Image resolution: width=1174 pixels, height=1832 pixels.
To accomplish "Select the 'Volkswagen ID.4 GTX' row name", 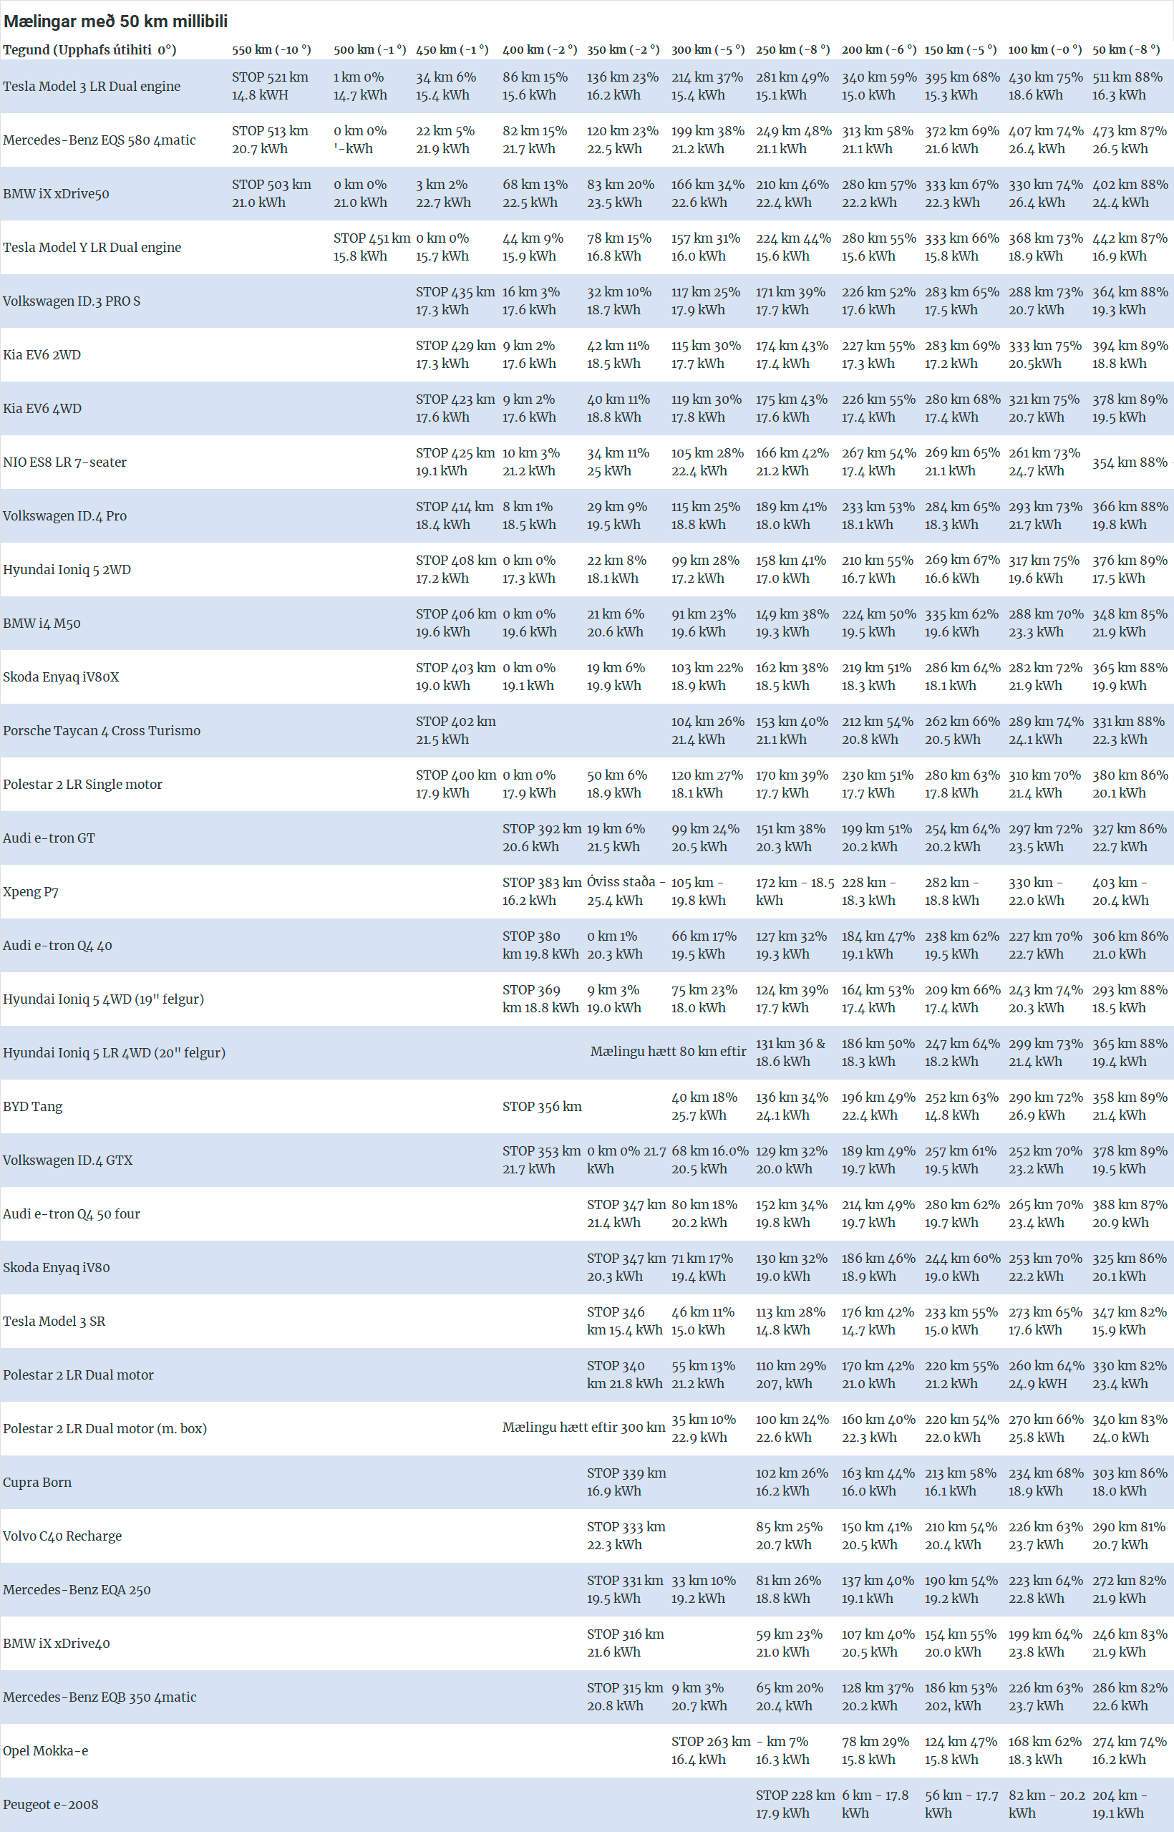I will pos(68,1160).
